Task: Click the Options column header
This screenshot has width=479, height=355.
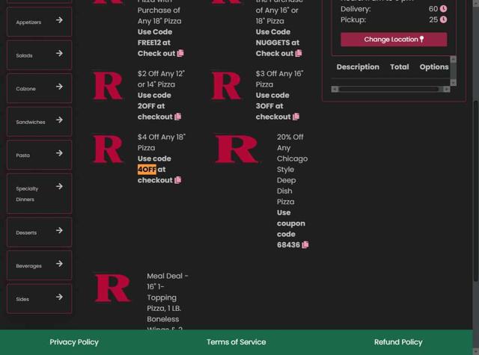Action: [x=434, y=67]
